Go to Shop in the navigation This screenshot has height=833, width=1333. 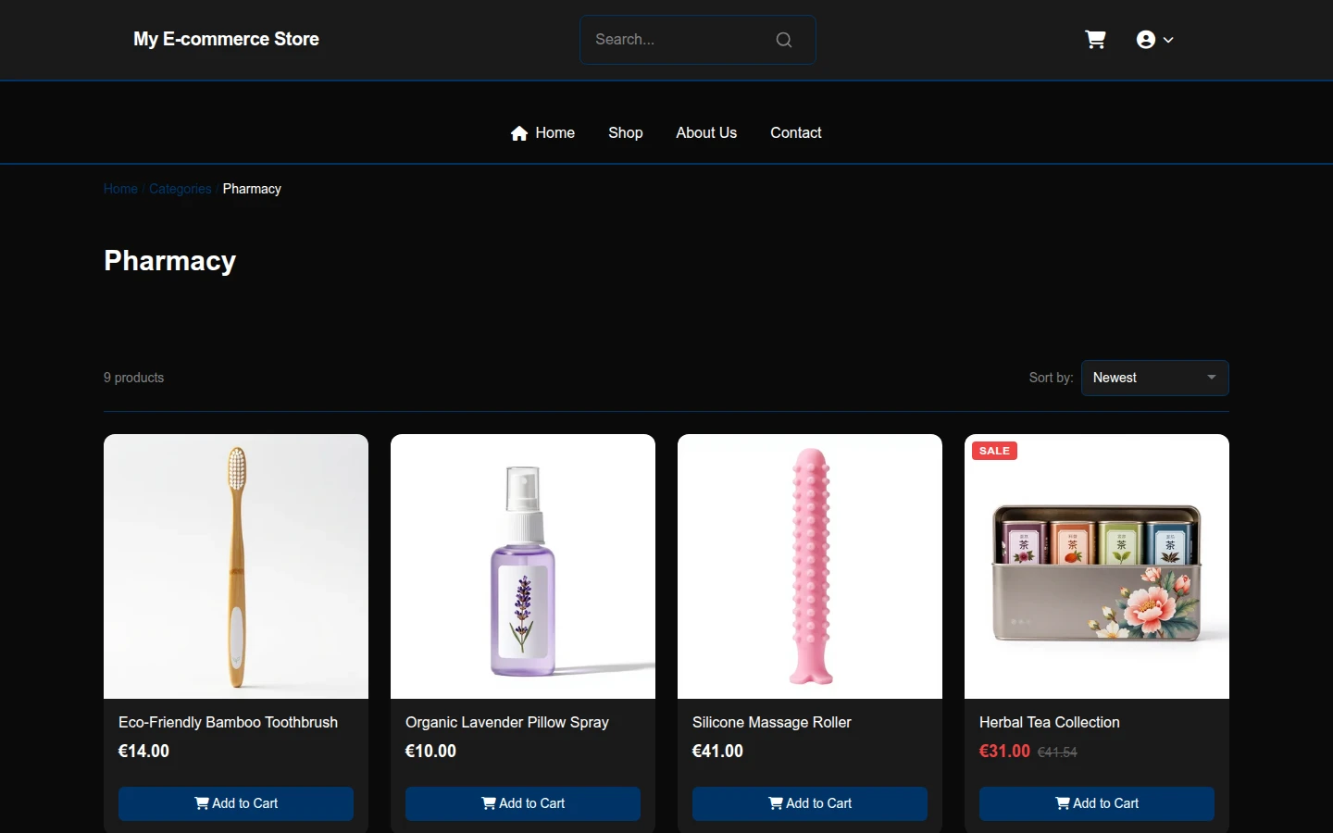[626, 132]
